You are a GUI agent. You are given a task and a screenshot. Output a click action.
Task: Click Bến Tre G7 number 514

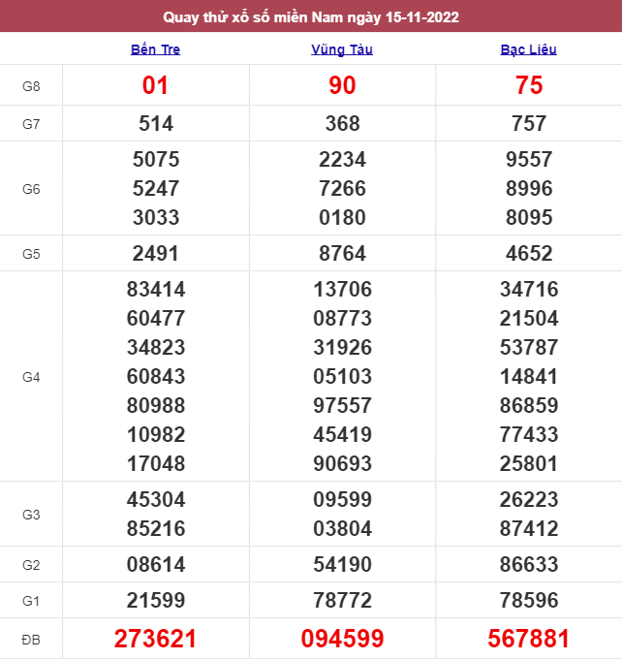point(155,124)
